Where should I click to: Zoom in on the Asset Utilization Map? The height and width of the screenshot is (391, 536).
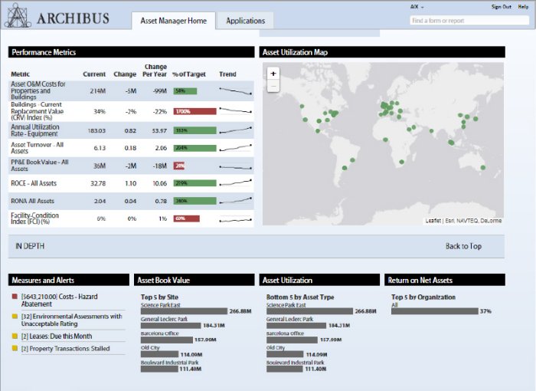[x=273, y=74]
